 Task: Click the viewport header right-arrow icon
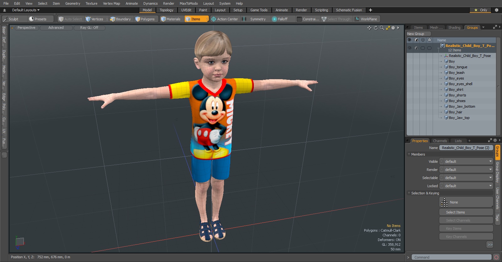[x=398, y=28]
